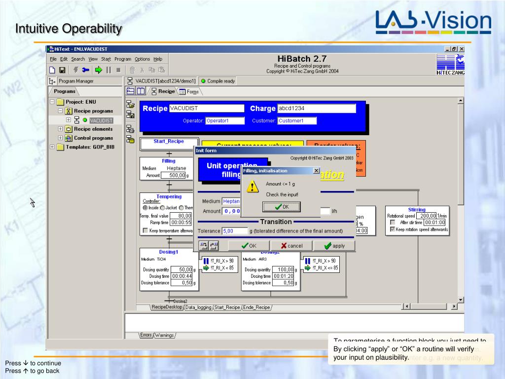Click the Copy toolbar icon
Screen dimensions: 505x379
[x=152, y=70]
